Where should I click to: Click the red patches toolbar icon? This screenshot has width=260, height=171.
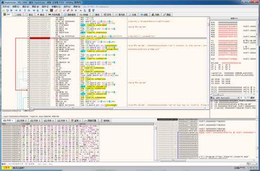tap(68, 10)
